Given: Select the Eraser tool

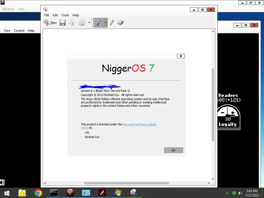Looking at the screenshot, I should 120,23.
